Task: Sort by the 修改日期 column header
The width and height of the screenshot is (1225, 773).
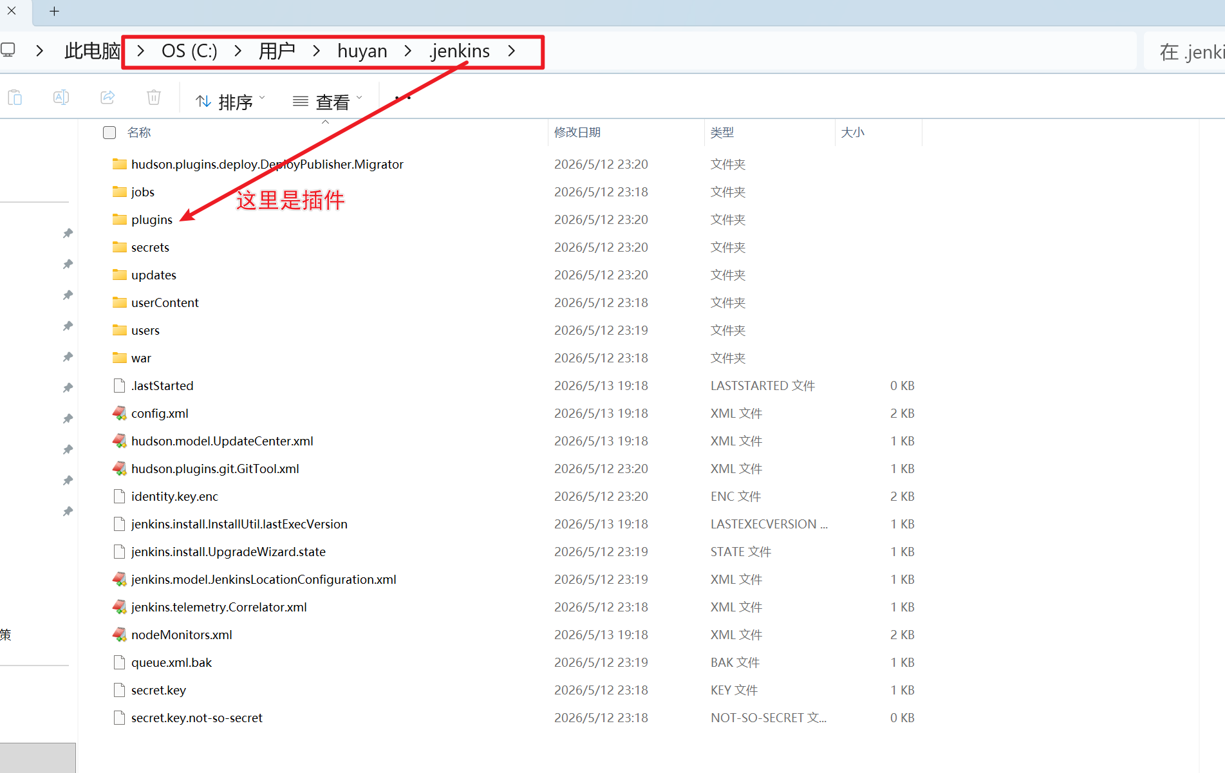Action: tap(577, 133)
